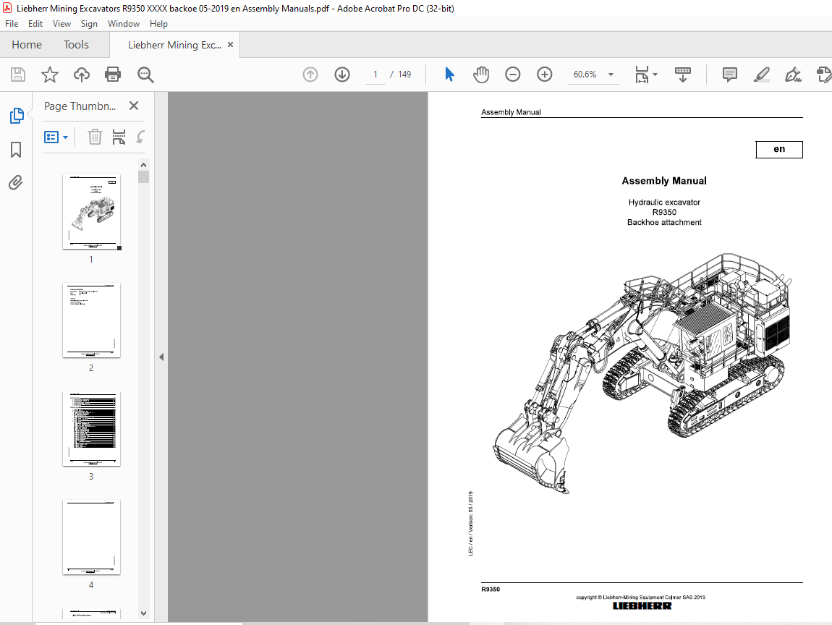This screenshot has width=832, height=625.
Task: Click the '149' total pages label
Action: [404, 75]
